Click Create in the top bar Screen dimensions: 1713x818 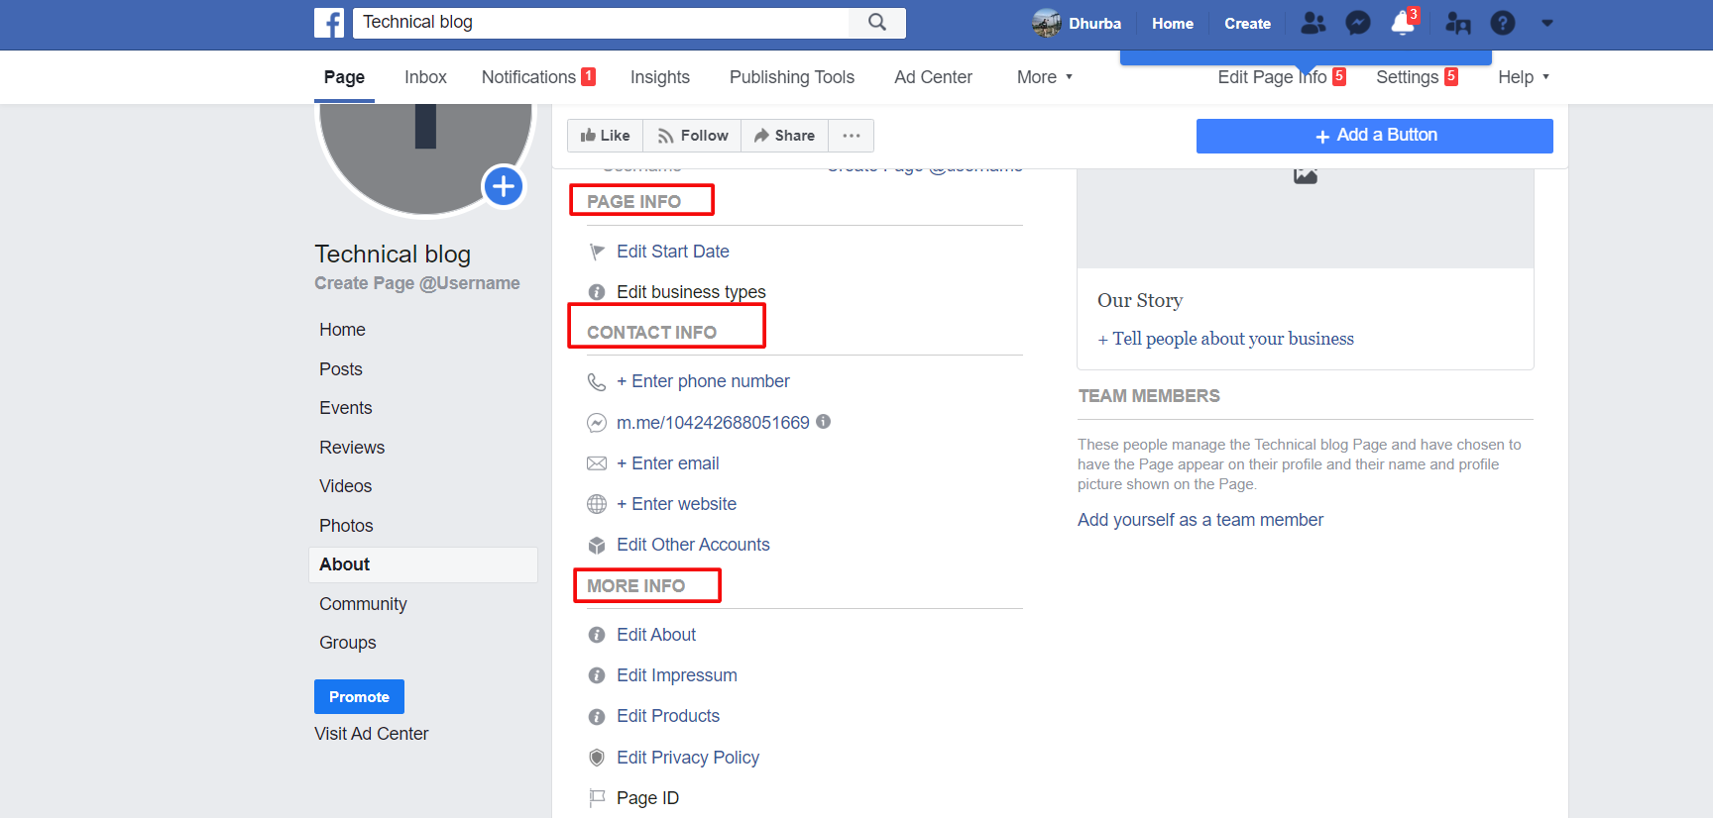[x=1247, y=23]
